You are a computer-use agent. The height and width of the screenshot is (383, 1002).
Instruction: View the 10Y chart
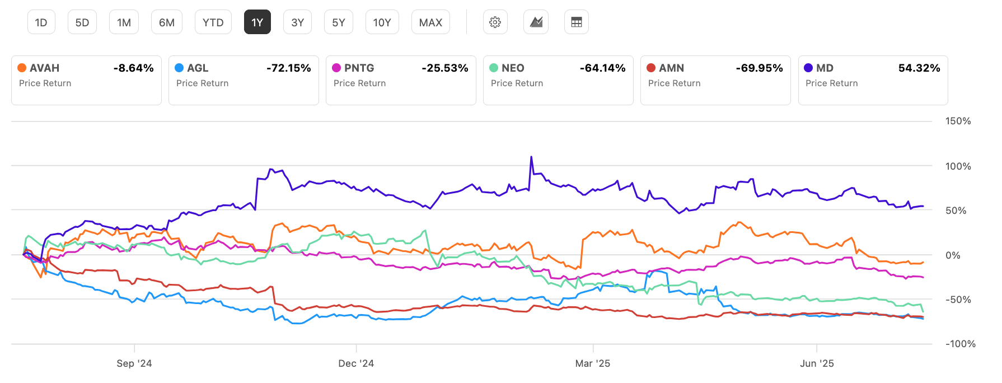point(382,22)
